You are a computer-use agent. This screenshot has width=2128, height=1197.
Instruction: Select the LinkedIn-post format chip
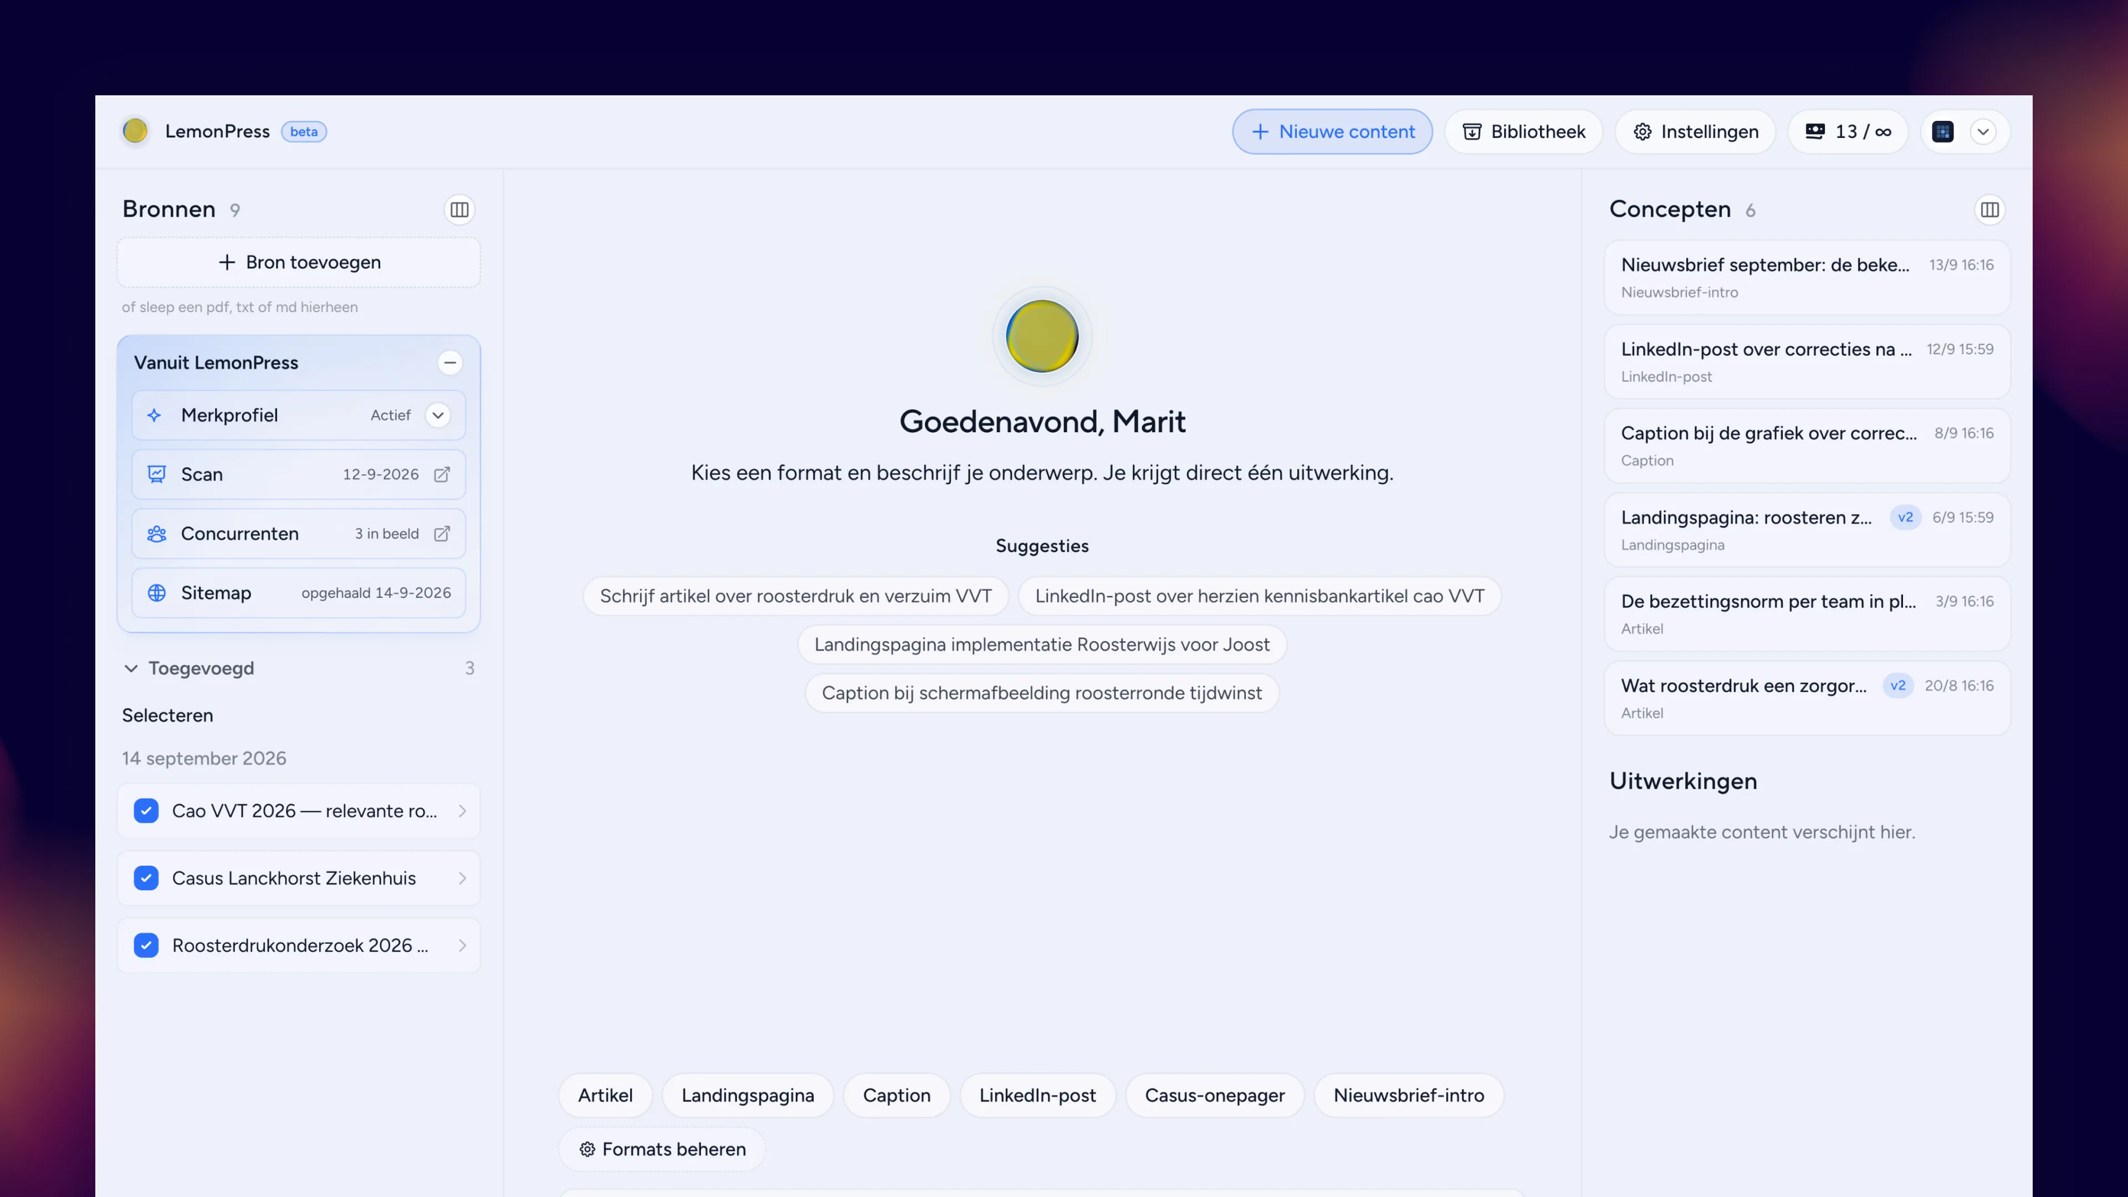coord(1037,1096)
